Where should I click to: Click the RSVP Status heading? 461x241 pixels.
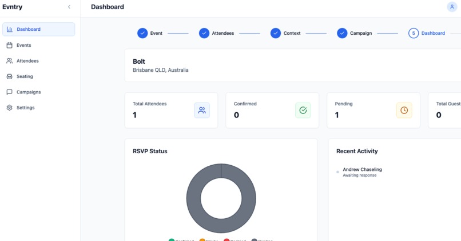coord(150,151)
